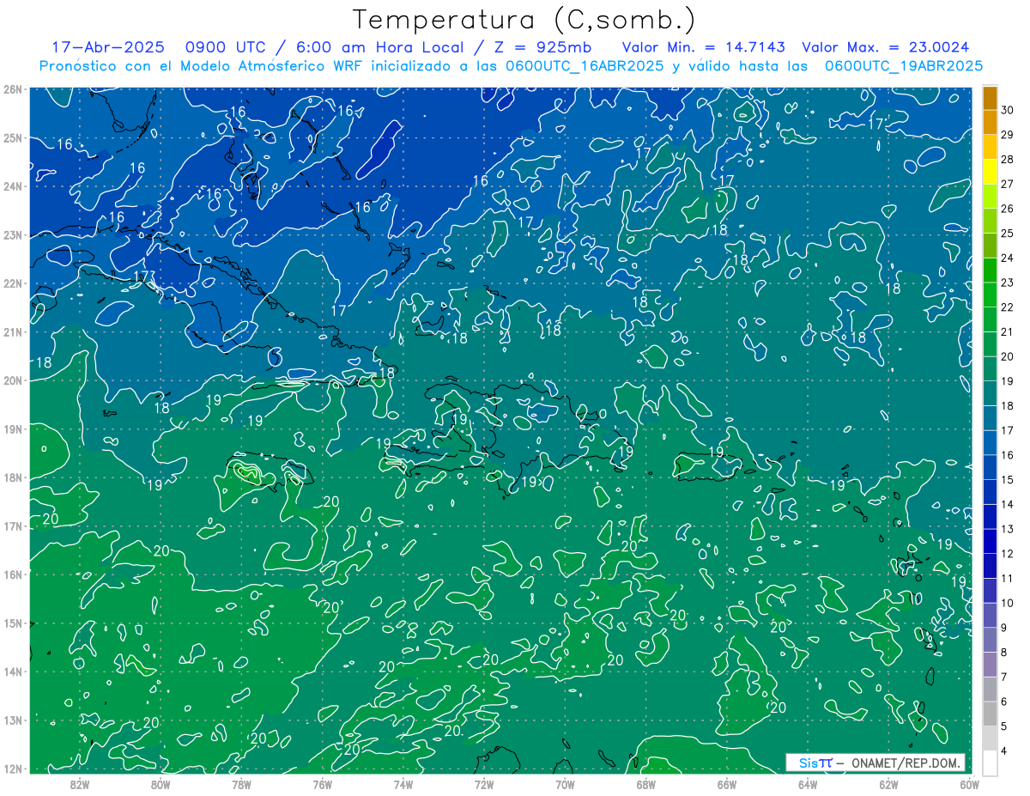Click the 12N latitude axis label
The height and width of the screenshot is (796, 1030).
(12, 769)
